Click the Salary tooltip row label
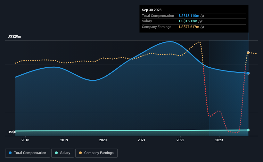The image size is (263, 162). coord(147,21)
